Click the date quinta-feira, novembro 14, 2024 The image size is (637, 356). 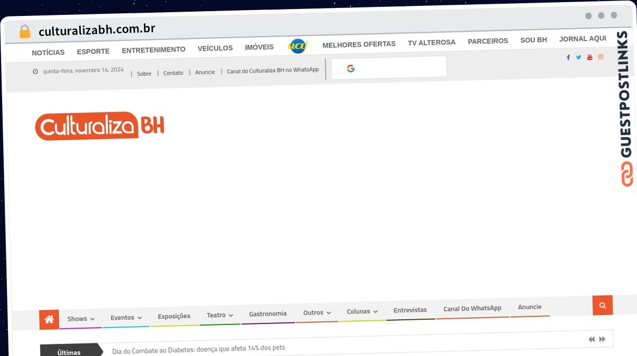click(83, 70)
